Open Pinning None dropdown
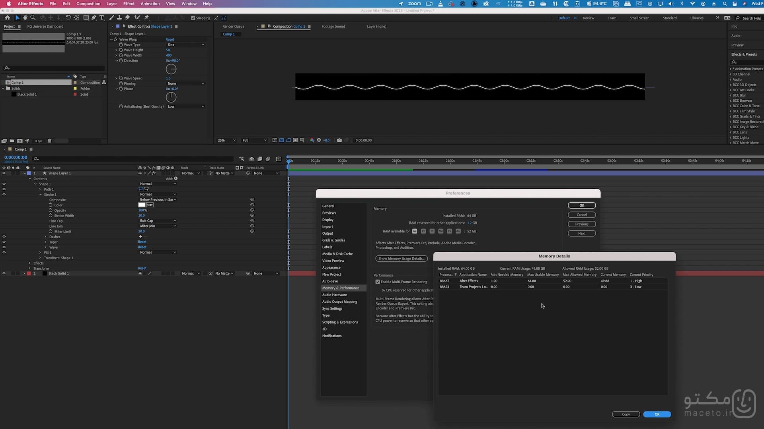 click(x=185, y=83)
